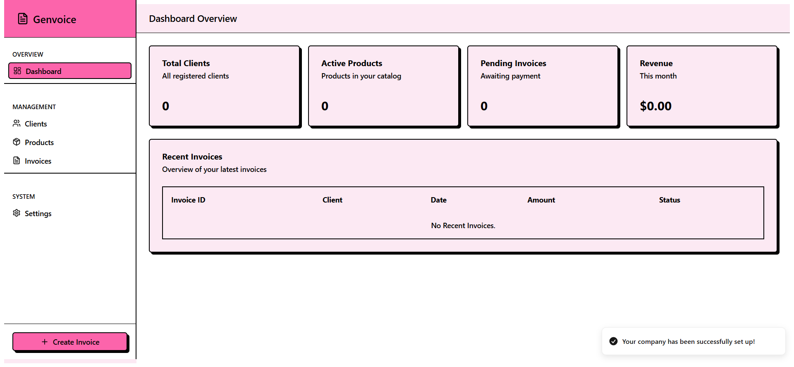
Task: Click the $0.00 revenue value
Action: (x=655, y=106)
